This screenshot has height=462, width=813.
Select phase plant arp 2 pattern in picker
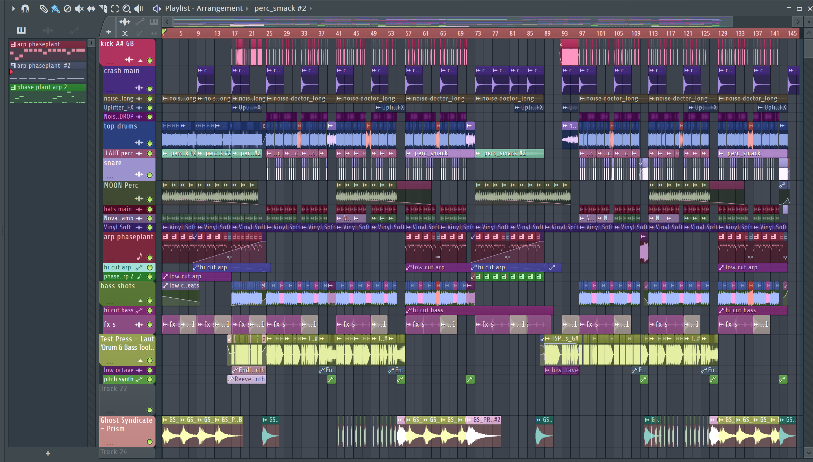click(47, 93)
